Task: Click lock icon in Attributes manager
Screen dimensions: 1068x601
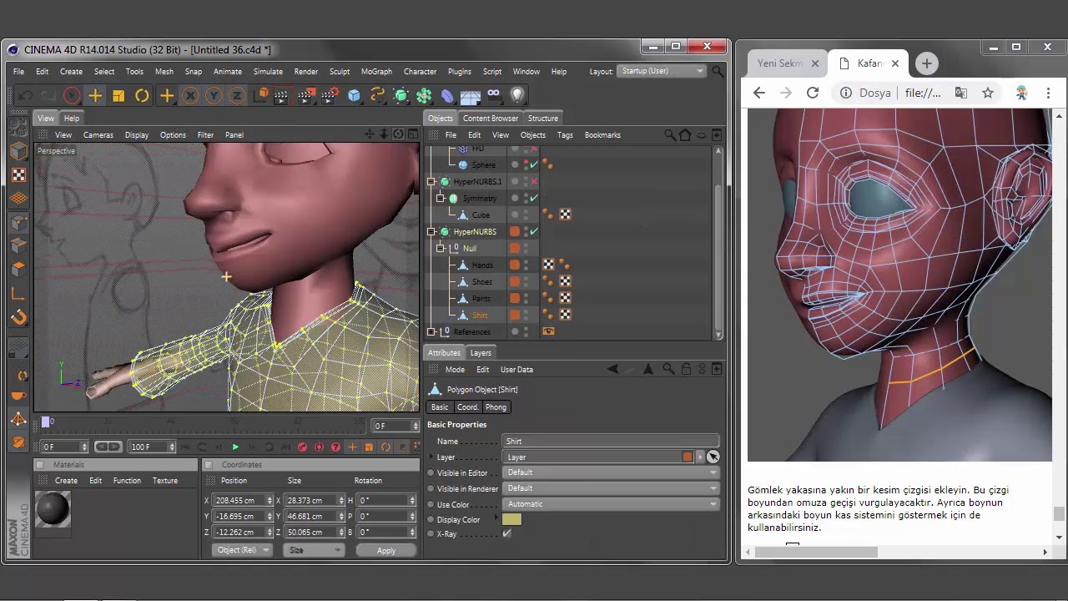Action: 686,369
